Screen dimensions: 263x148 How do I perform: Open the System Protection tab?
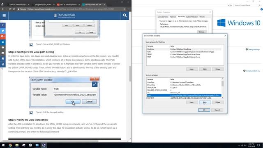click(192, 17)
